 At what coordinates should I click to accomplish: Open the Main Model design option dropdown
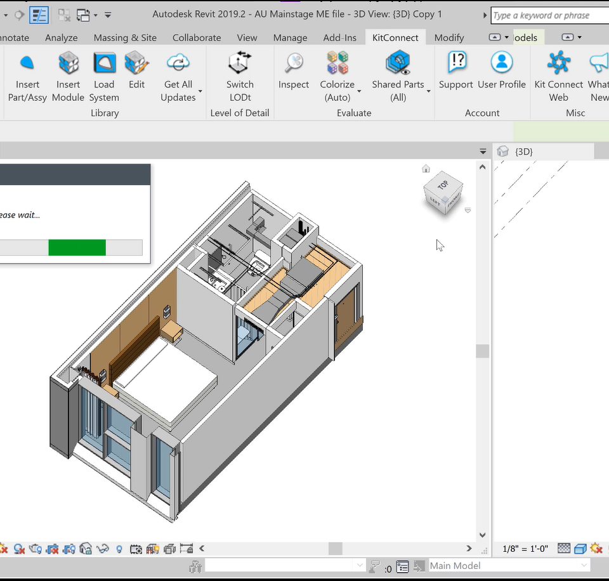click(x=584, y=566)
